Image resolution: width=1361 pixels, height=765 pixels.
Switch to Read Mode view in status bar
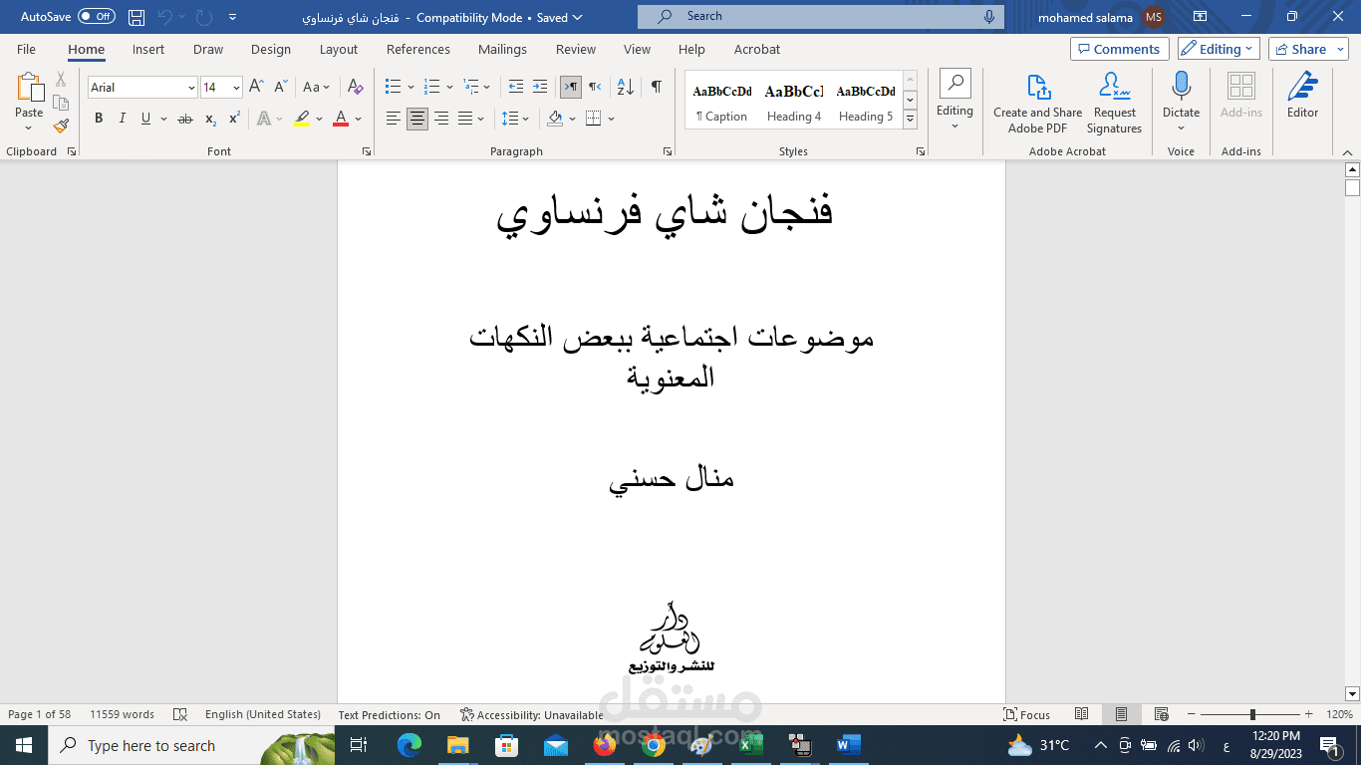1082,714
